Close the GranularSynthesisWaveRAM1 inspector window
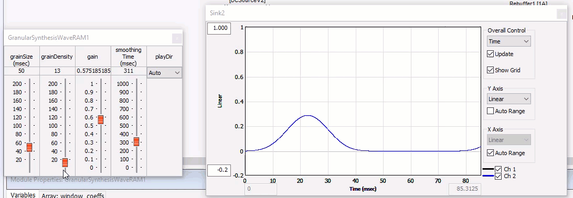The image size is (573, 198). click(176, 38)
